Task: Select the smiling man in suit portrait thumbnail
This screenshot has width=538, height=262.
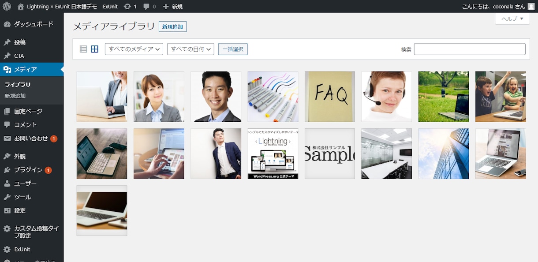Action: pyautogui.click(x=216, y=97)
